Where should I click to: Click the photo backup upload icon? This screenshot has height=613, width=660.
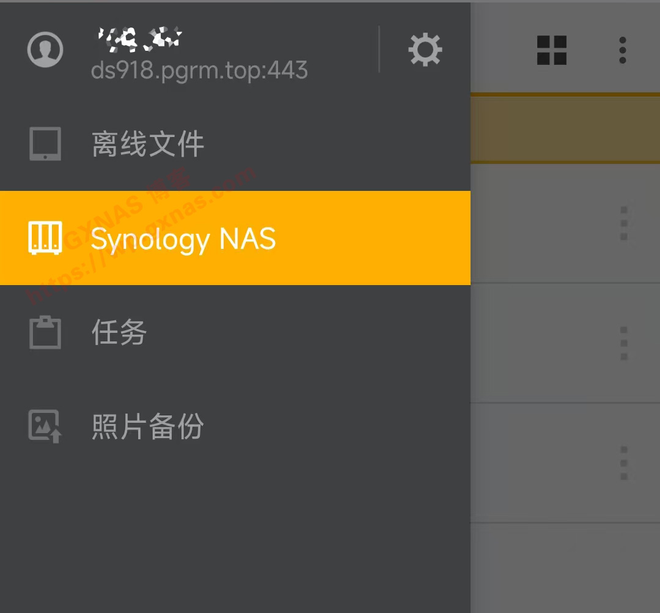45,426
